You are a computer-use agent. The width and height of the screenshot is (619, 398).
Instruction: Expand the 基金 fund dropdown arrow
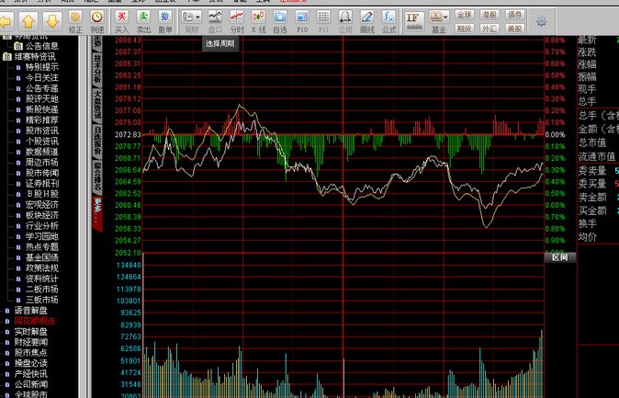445,16
